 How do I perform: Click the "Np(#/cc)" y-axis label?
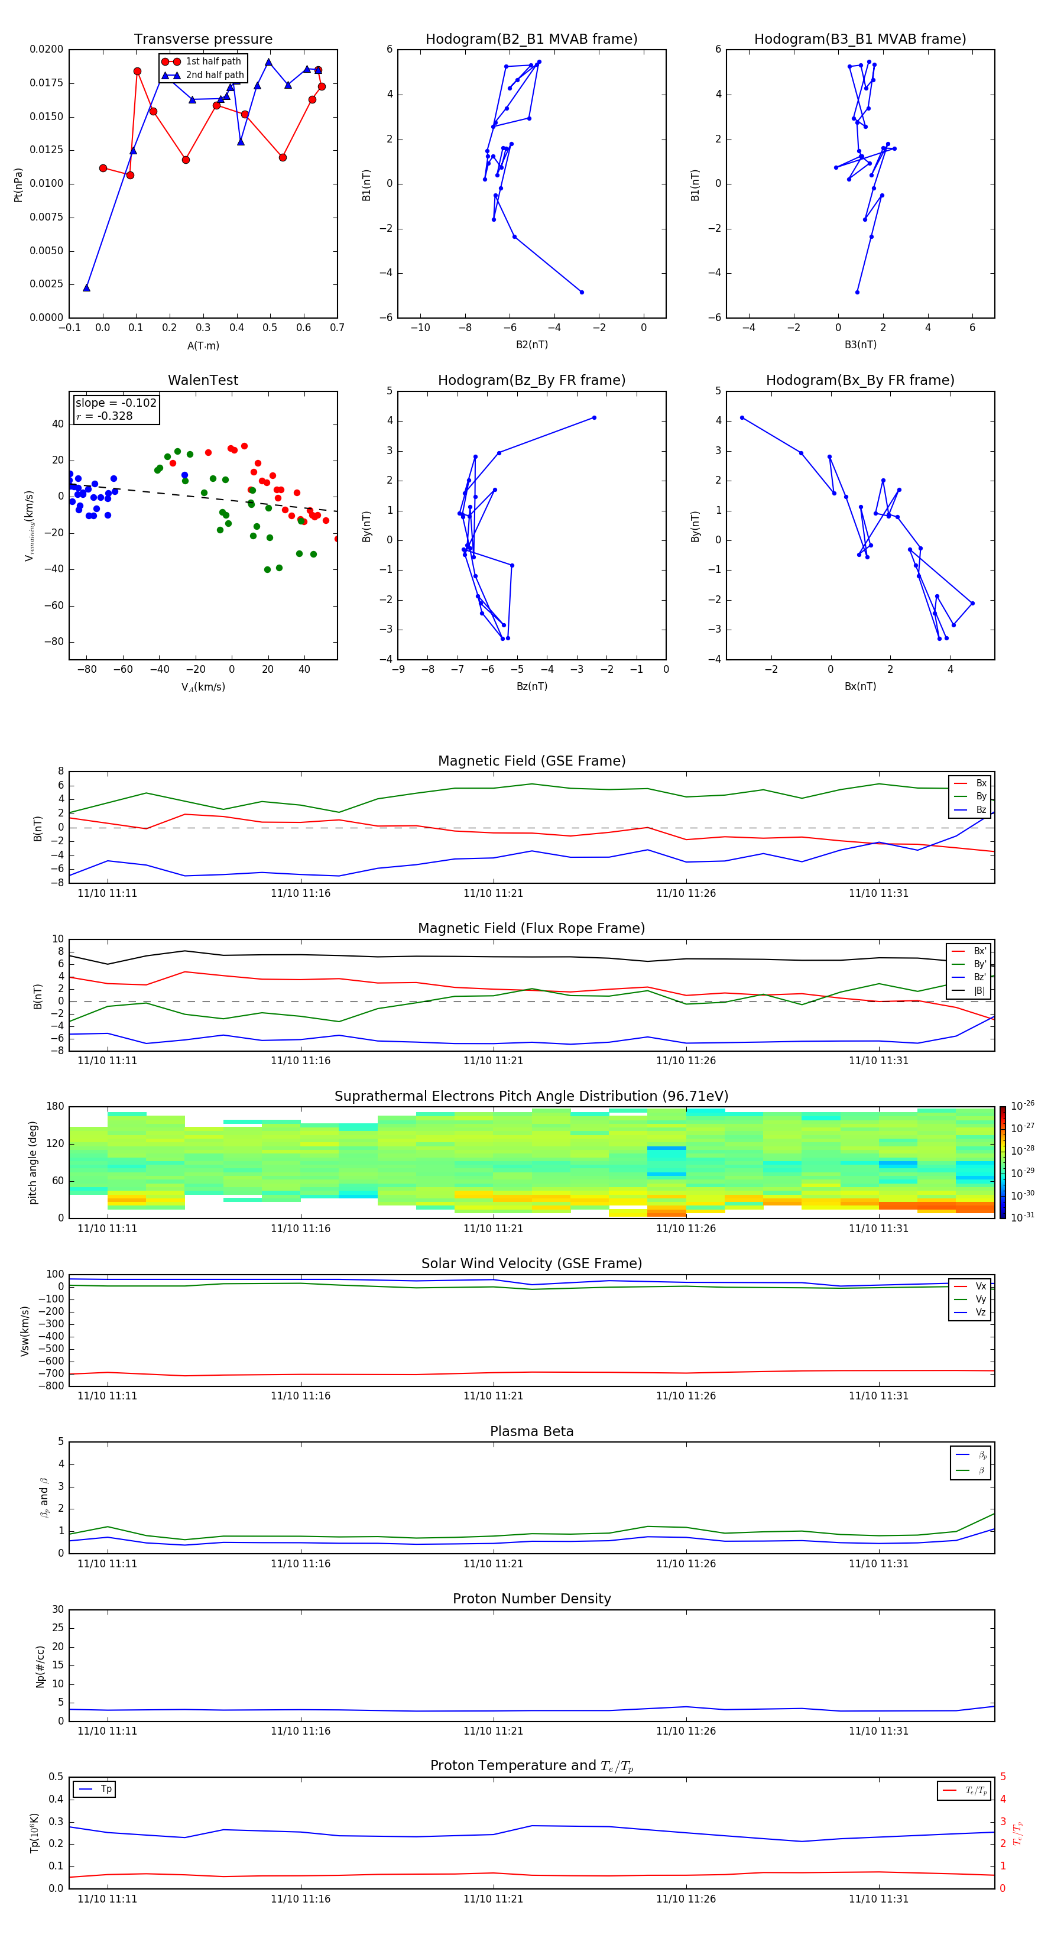pyautogui.click(x=40, y=1665)
